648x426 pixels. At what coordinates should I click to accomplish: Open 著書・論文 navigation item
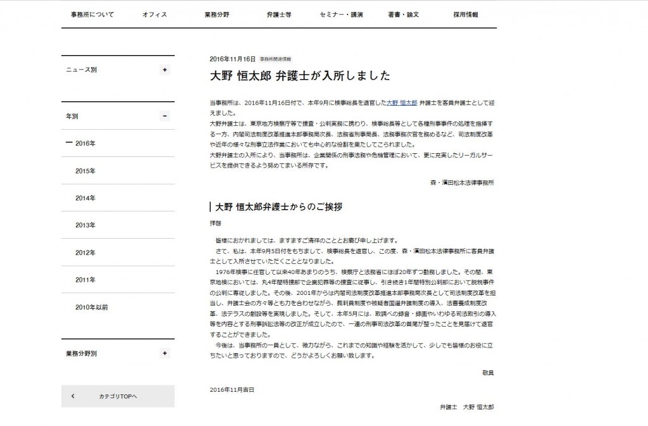pyautogui.click(x=403, y=15)
